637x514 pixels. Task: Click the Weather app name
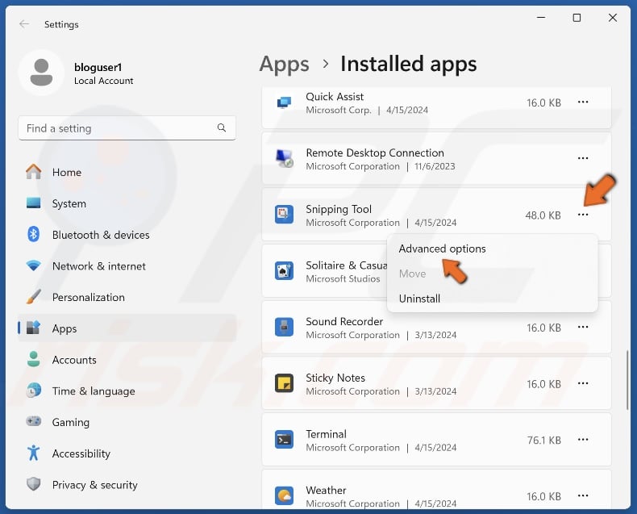click(x=326, y=490)
